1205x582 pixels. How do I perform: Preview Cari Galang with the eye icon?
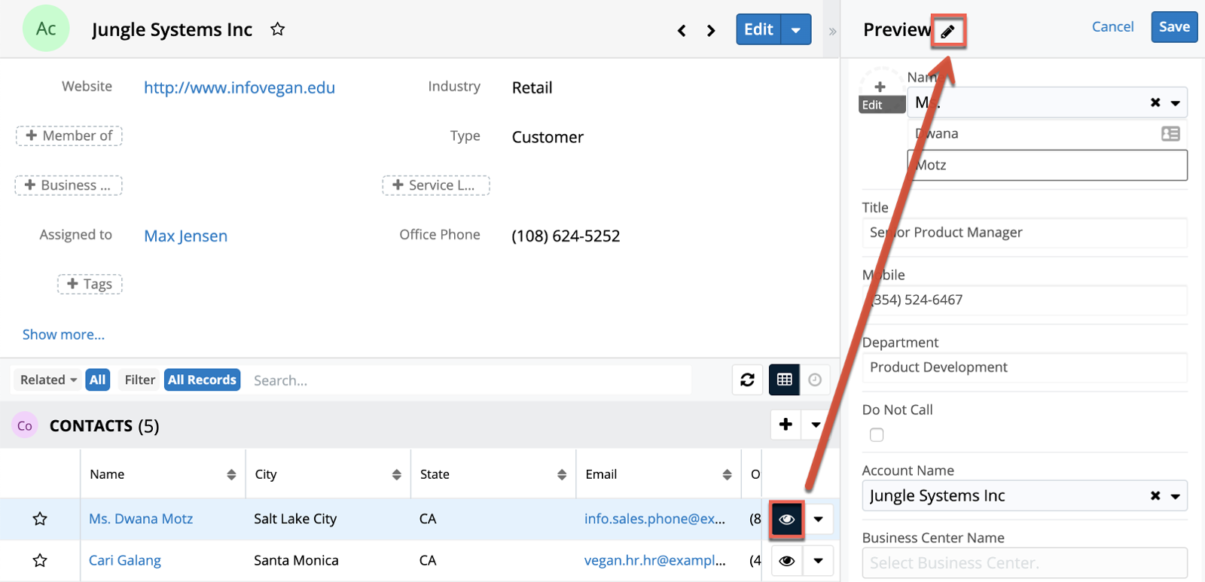pyautogui.click(x=786, y=561)
